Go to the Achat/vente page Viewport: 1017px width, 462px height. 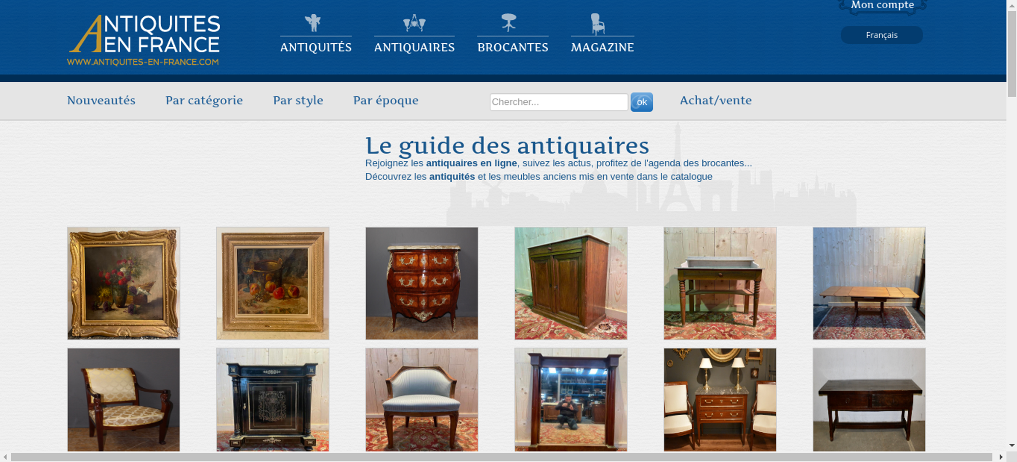pos(716,100)
